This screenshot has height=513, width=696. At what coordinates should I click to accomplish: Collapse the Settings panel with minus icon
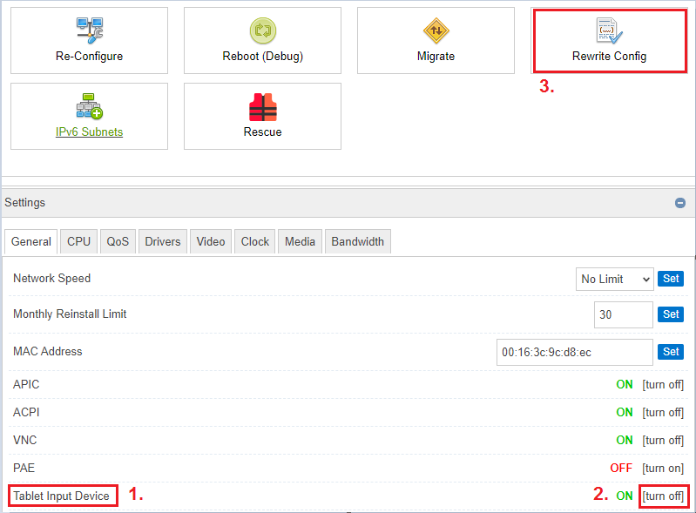click(680, 203)
